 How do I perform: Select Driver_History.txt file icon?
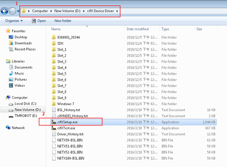click(x=54, y=134)
